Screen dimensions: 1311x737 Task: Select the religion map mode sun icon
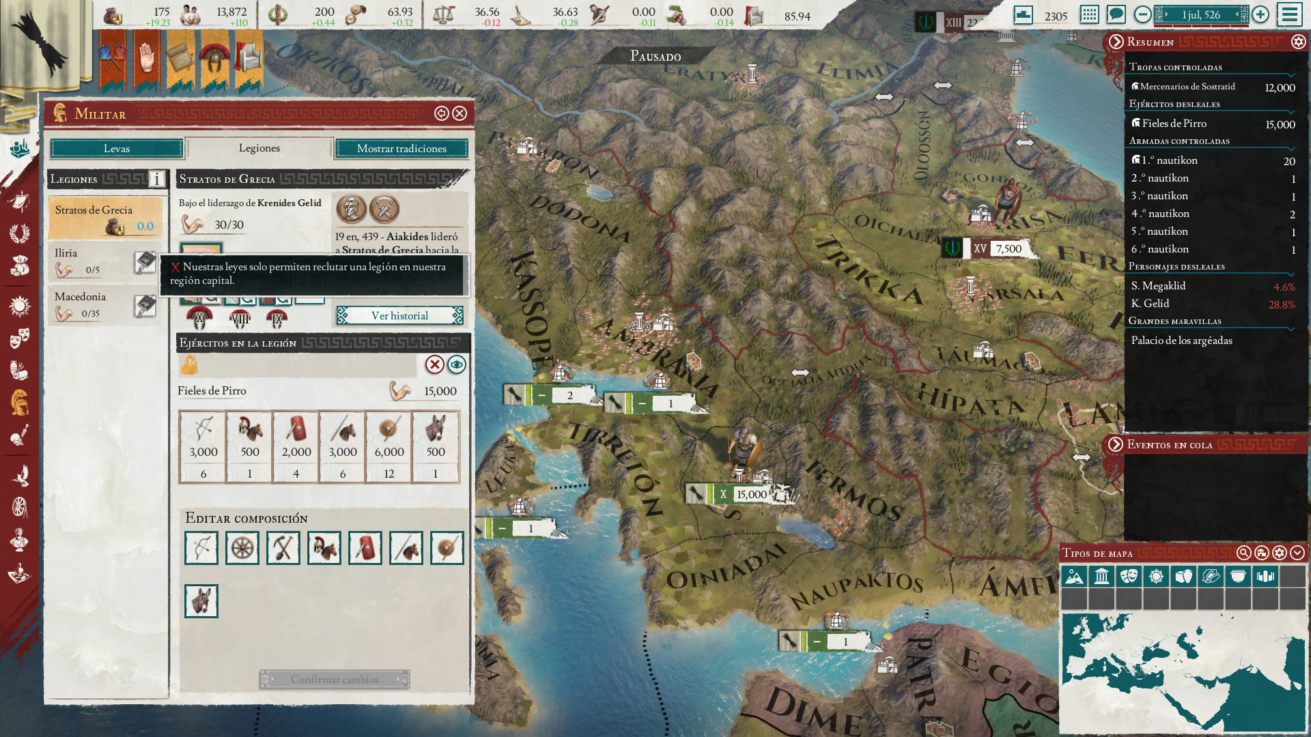tap(1156, 577)
